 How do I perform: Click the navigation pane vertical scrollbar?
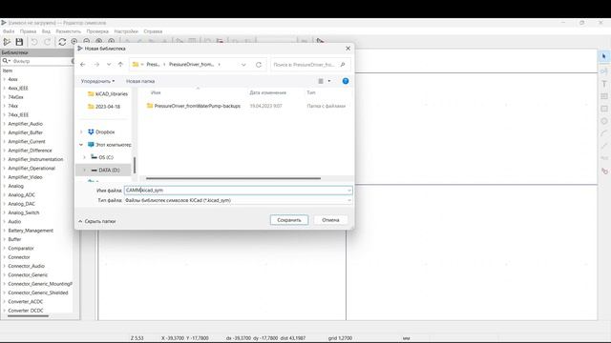pyautogui.click(x=135, y=165)
